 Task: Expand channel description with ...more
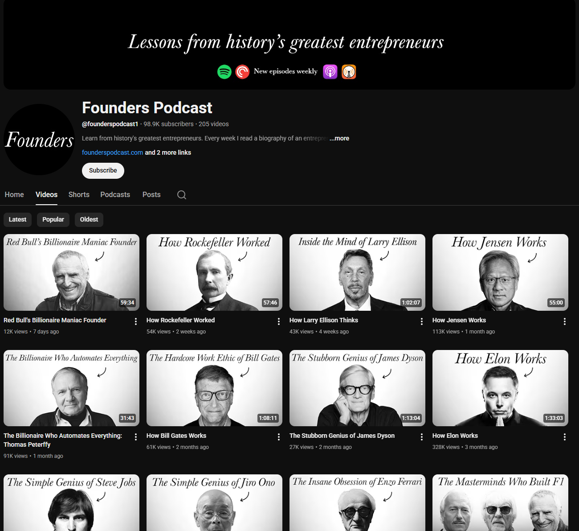point(339,138)
